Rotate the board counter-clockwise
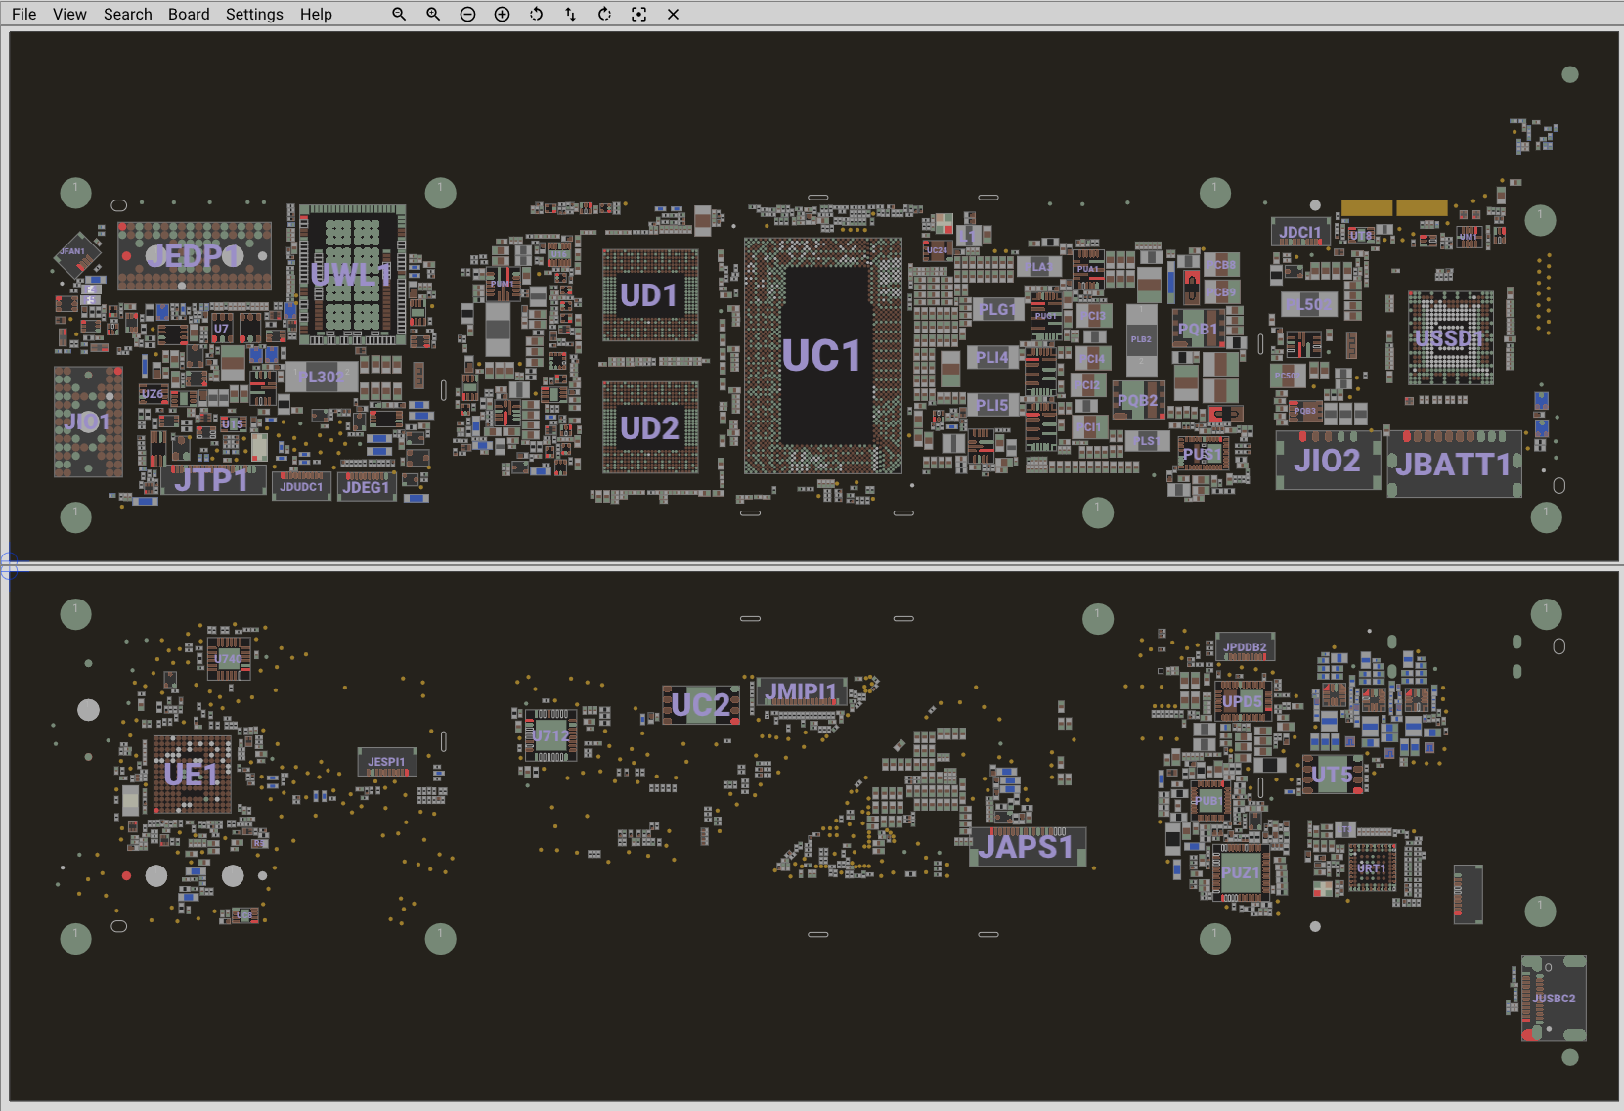 click(x=536, y=14)
